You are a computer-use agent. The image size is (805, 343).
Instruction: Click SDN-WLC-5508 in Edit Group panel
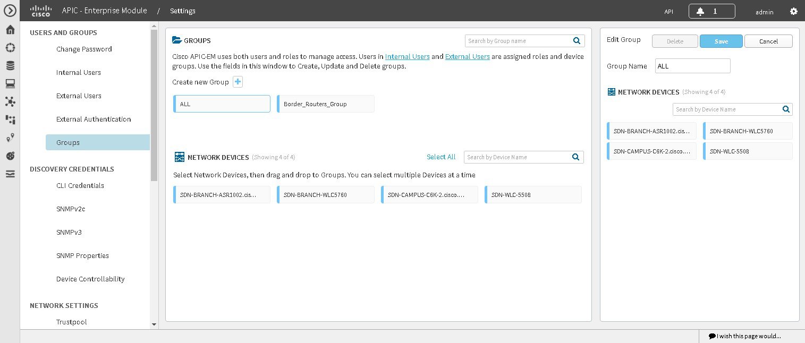point(748,151)
